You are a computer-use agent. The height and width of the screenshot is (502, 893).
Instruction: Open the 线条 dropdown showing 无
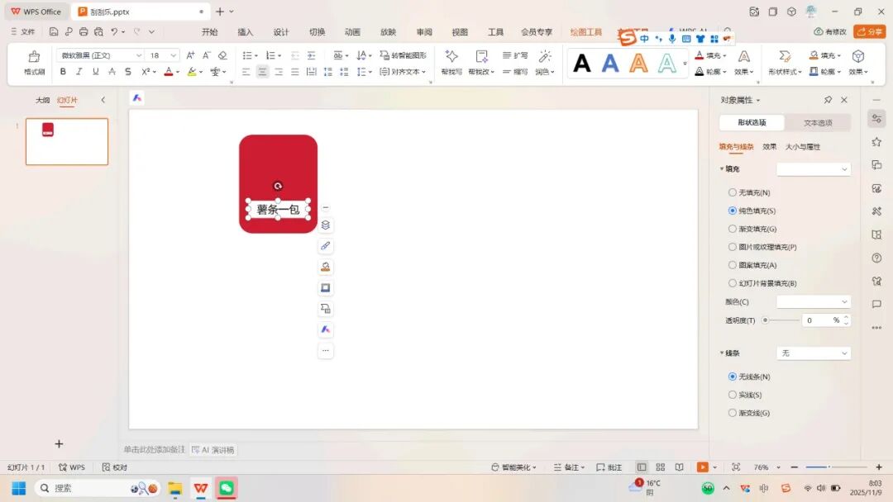[x=814, y=353]
